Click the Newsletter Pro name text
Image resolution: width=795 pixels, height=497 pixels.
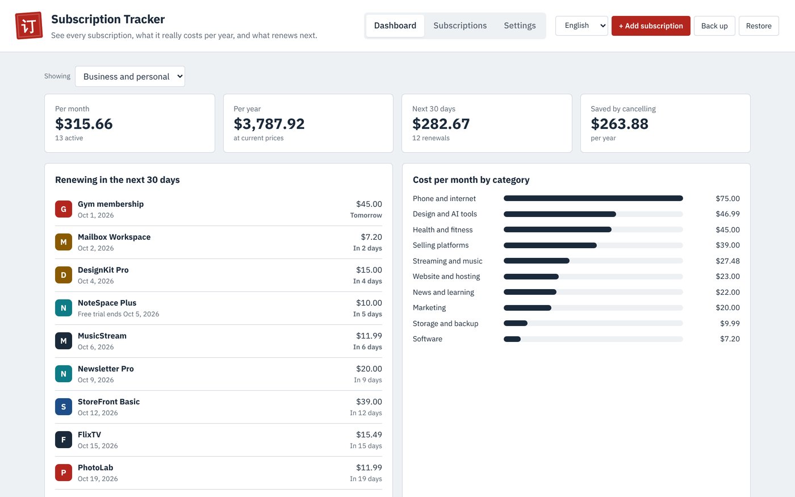(106, 369)
